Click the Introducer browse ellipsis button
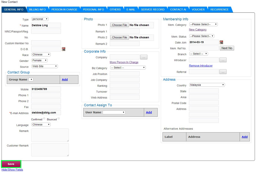Image resolution: width=256 pixels, height=175 pixels. click(x=223, y=60)
